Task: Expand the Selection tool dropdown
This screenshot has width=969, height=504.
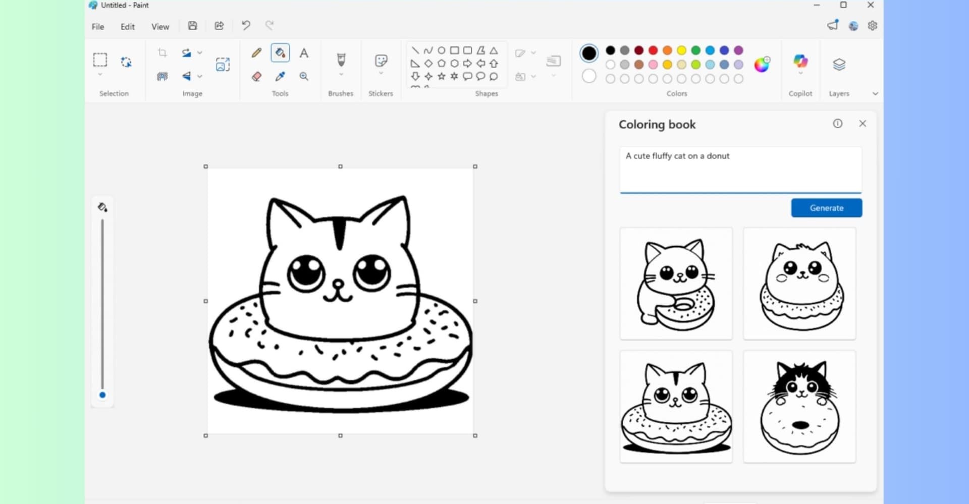Action: click(100, 74)
